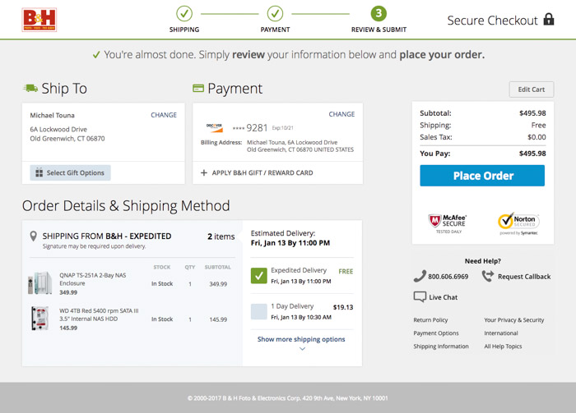Image resolution: width=576 pixels, height=413 pixels.
Task: Click the name Michael Touna in Ship To
Action: click(x=52, y=116)
